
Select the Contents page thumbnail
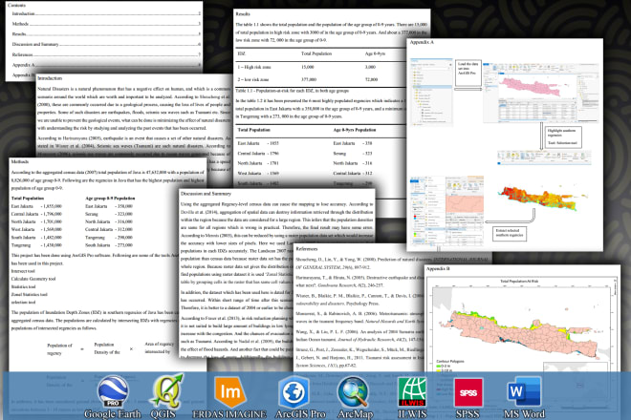(104, 40)
